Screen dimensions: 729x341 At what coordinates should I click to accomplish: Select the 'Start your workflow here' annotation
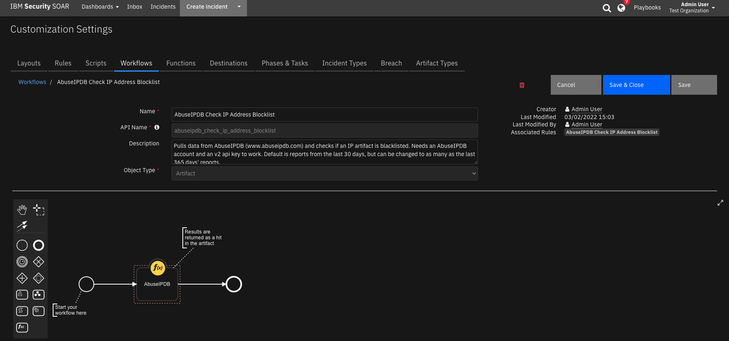[x=70, y=310]
